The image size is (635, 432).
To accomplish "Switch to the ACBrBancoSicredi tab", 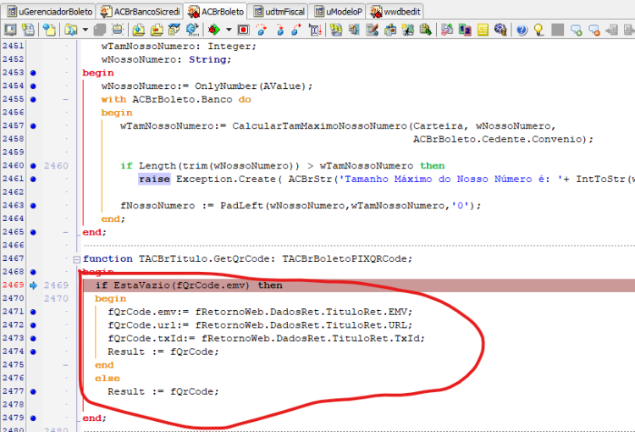I will point(140,11).
